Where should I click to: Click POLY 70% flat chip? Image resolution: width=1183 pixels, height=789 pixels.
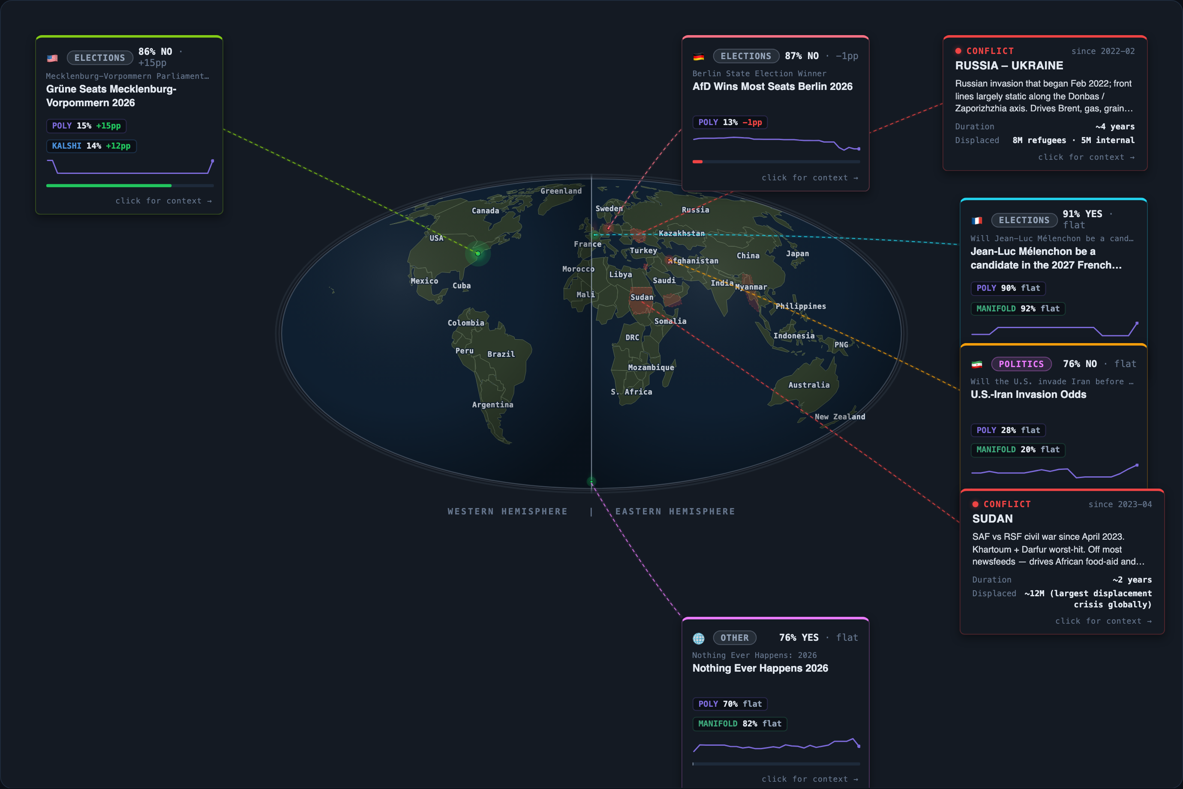pos(730,704)
